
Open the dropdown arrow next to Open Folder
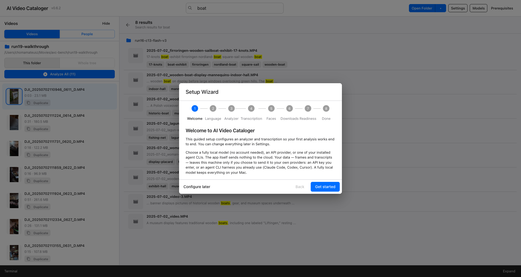tap(441, 8)
